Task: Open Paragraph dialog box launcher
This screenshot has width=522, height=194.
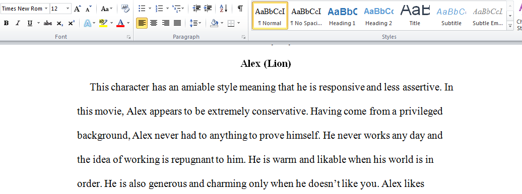Action: [x=243, y=38]
